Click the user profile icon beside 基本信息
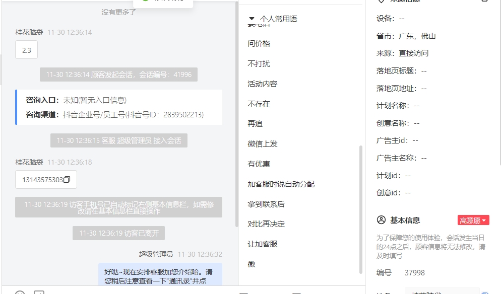 [x=381, y=220]
